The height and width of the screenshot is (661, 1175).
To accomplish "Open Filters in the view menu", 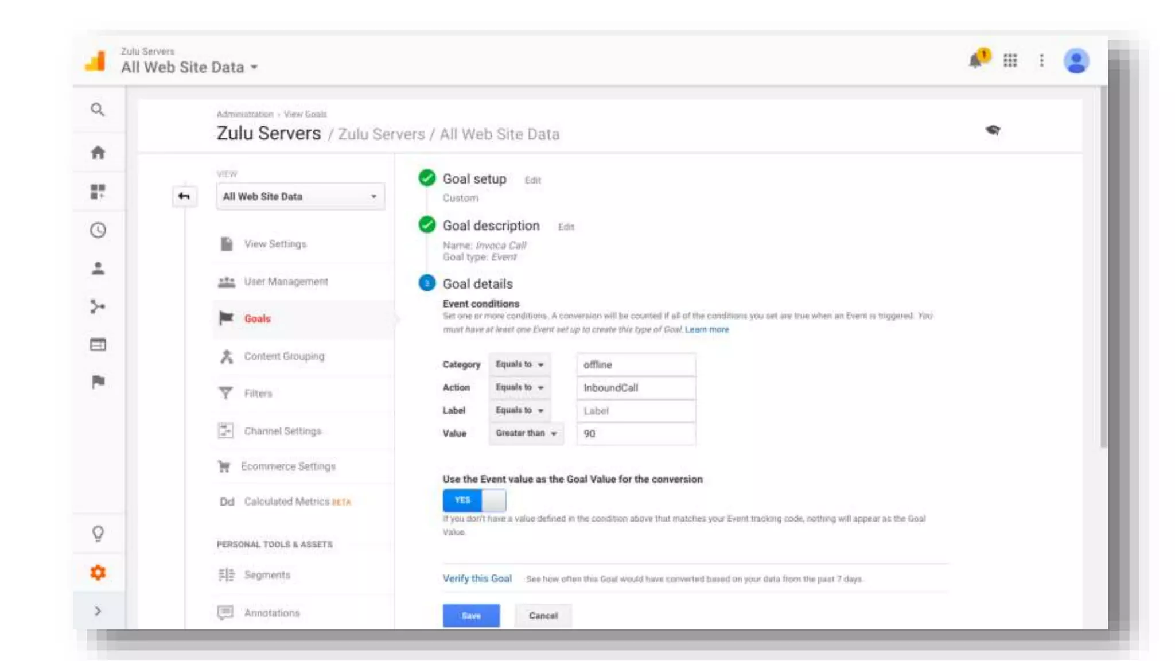I will pyautogui.click(x=258, y=394).
